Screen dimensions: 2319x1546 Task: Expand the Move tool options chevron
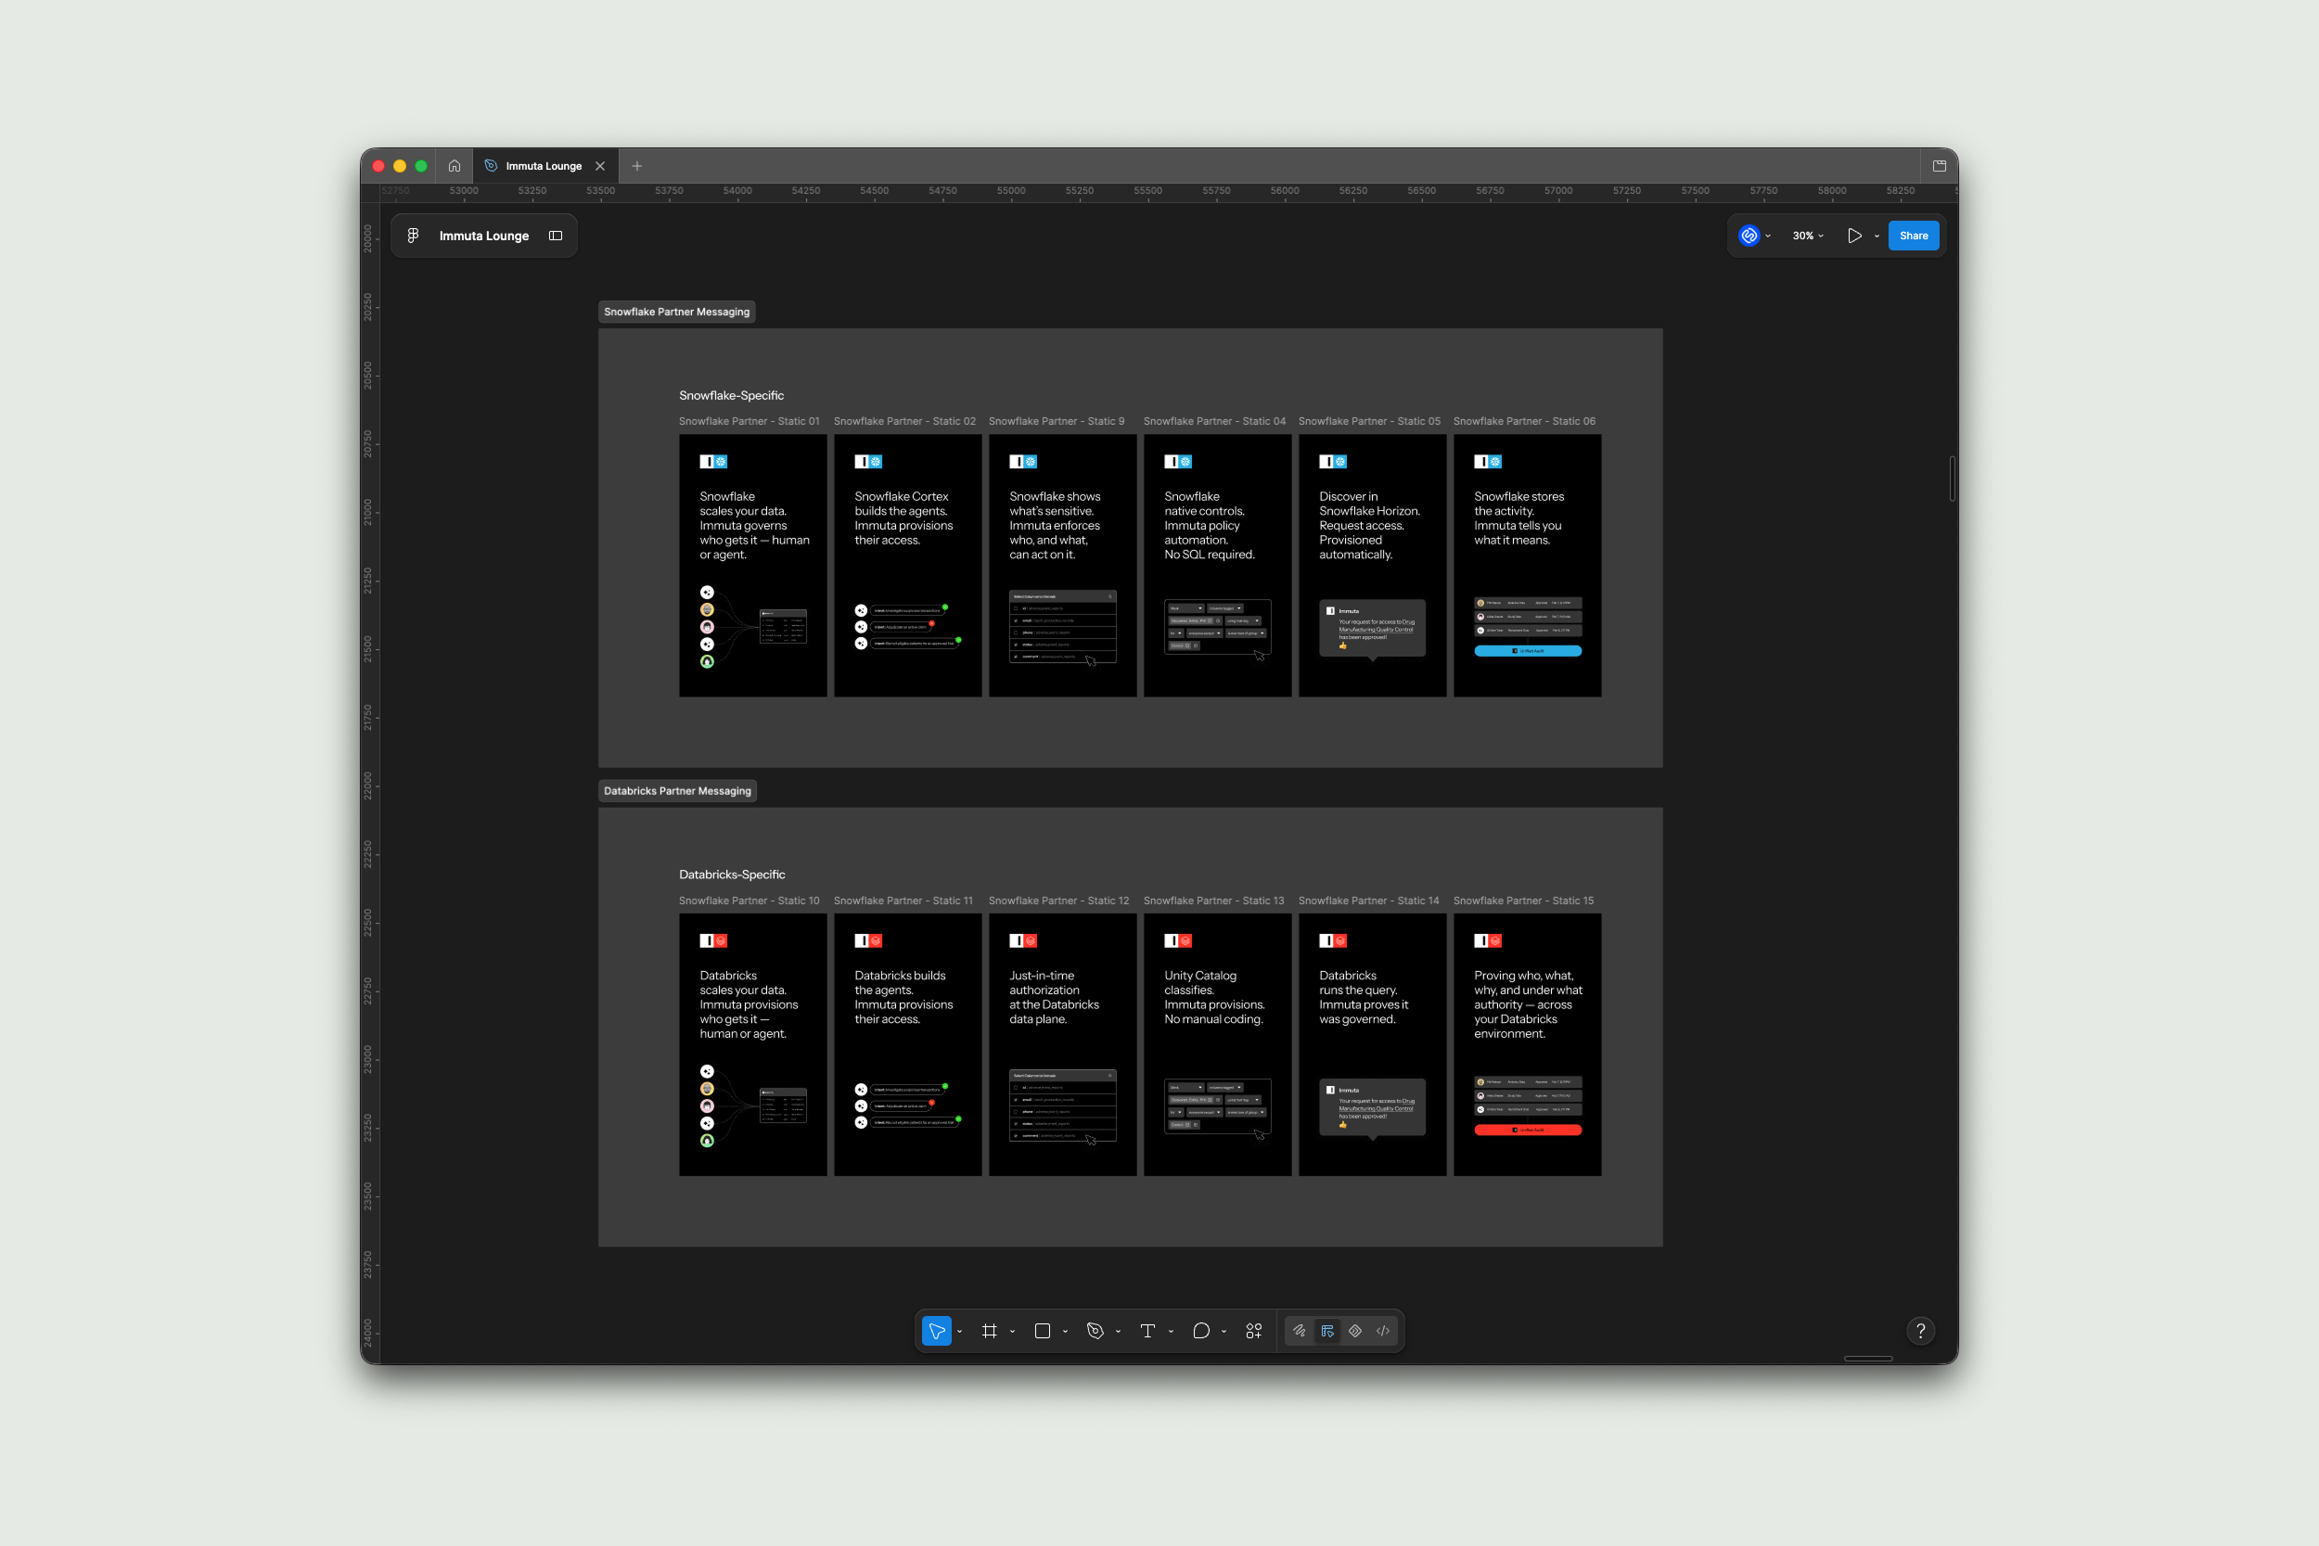click(959, 1332)
